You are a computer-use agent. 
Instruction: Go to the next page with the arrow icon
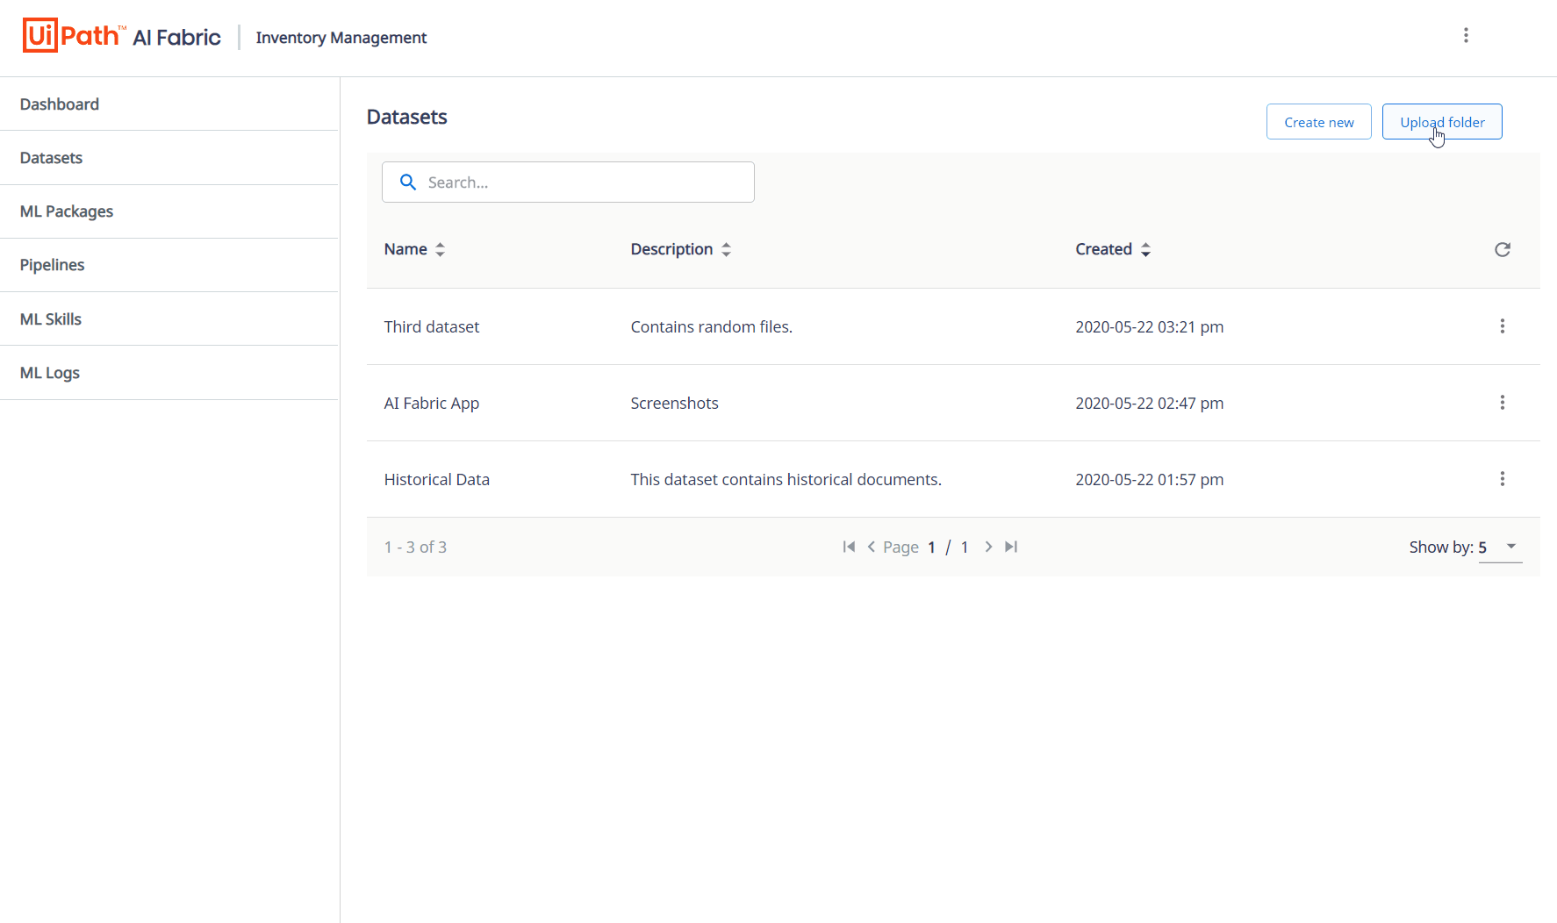pyautogui.click(x=988, y=547)
